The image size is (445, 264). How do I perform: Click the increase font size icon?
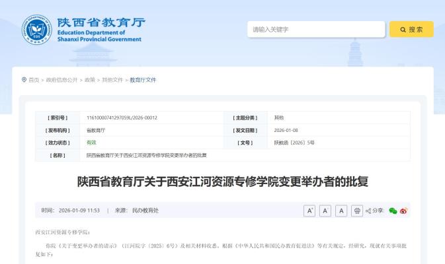click(x=309, y=211)
